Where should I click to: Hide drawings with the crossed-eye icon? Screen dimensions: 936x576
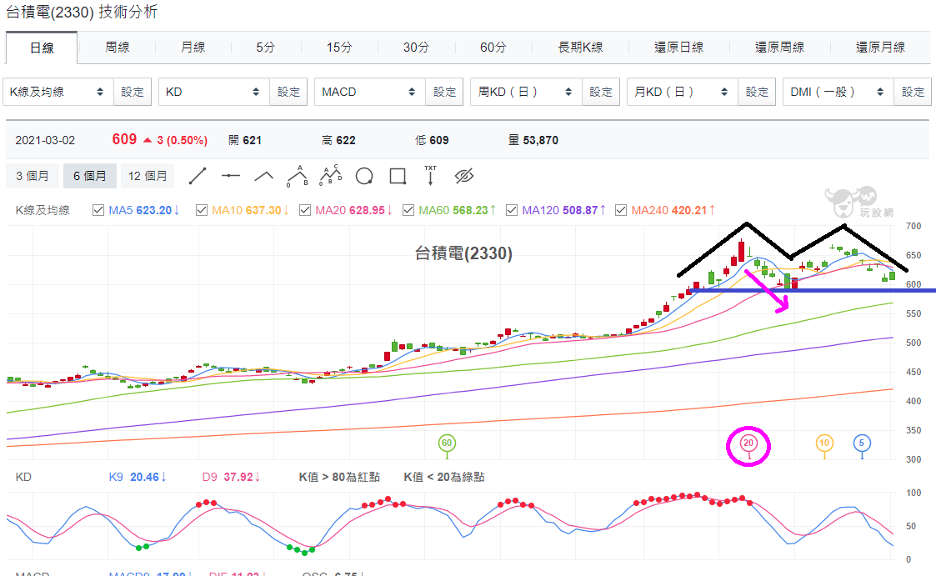463,176
